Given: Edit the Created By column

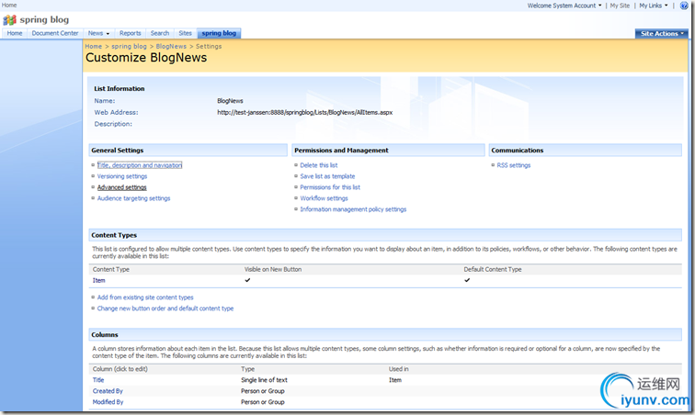Looking at the screenshot, I should (108, 391).
